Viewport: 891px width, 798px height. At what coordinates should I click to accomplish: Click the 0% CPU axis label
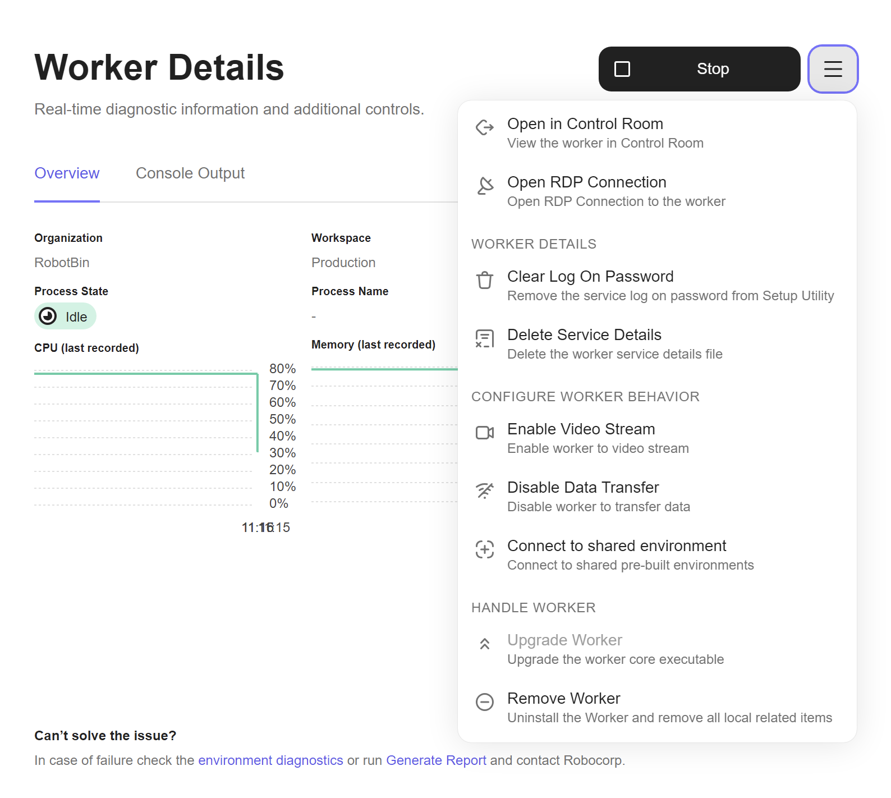(278, 503)
